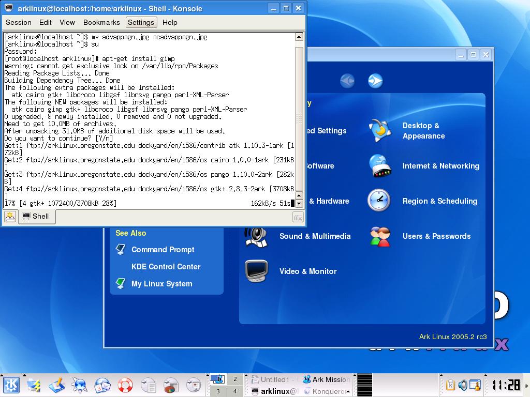Image resolution: width=530 pixels, height=397 pixels.
Task: Click the 'Ark Linux 2005.2 rc3' version text
Action: pos(453,337)
